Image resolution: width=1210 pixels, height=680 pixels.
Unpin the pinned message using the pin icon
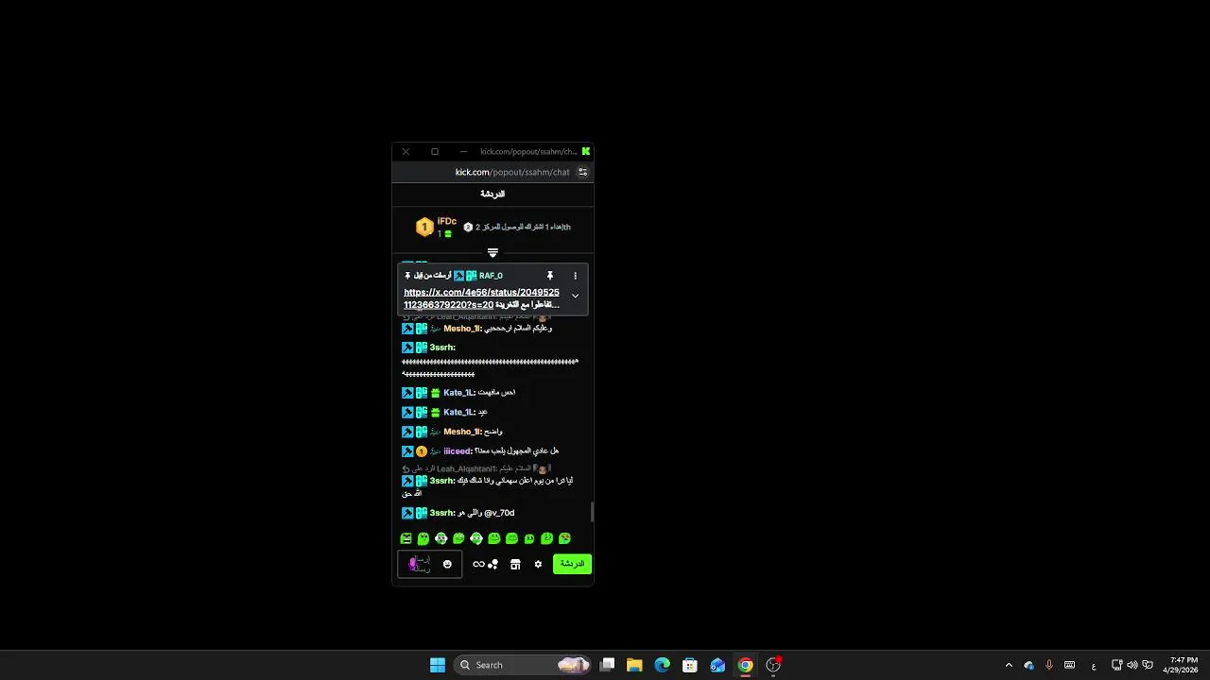click(549, 276)
